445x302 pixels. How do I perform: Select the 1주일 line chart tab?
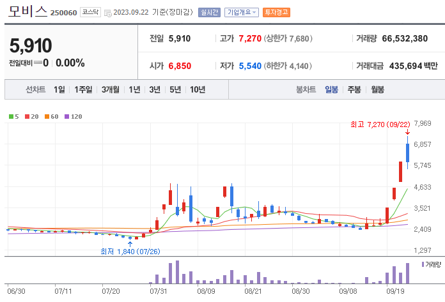tap(83, 89)
